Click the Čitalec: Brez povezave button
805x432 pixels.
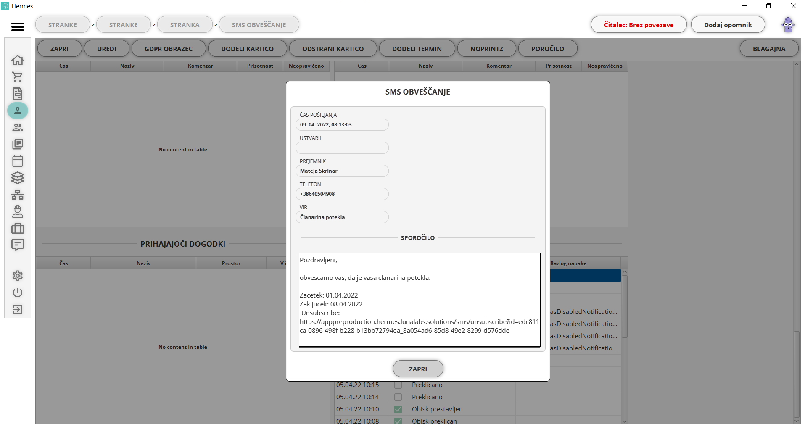coord(639,25)
